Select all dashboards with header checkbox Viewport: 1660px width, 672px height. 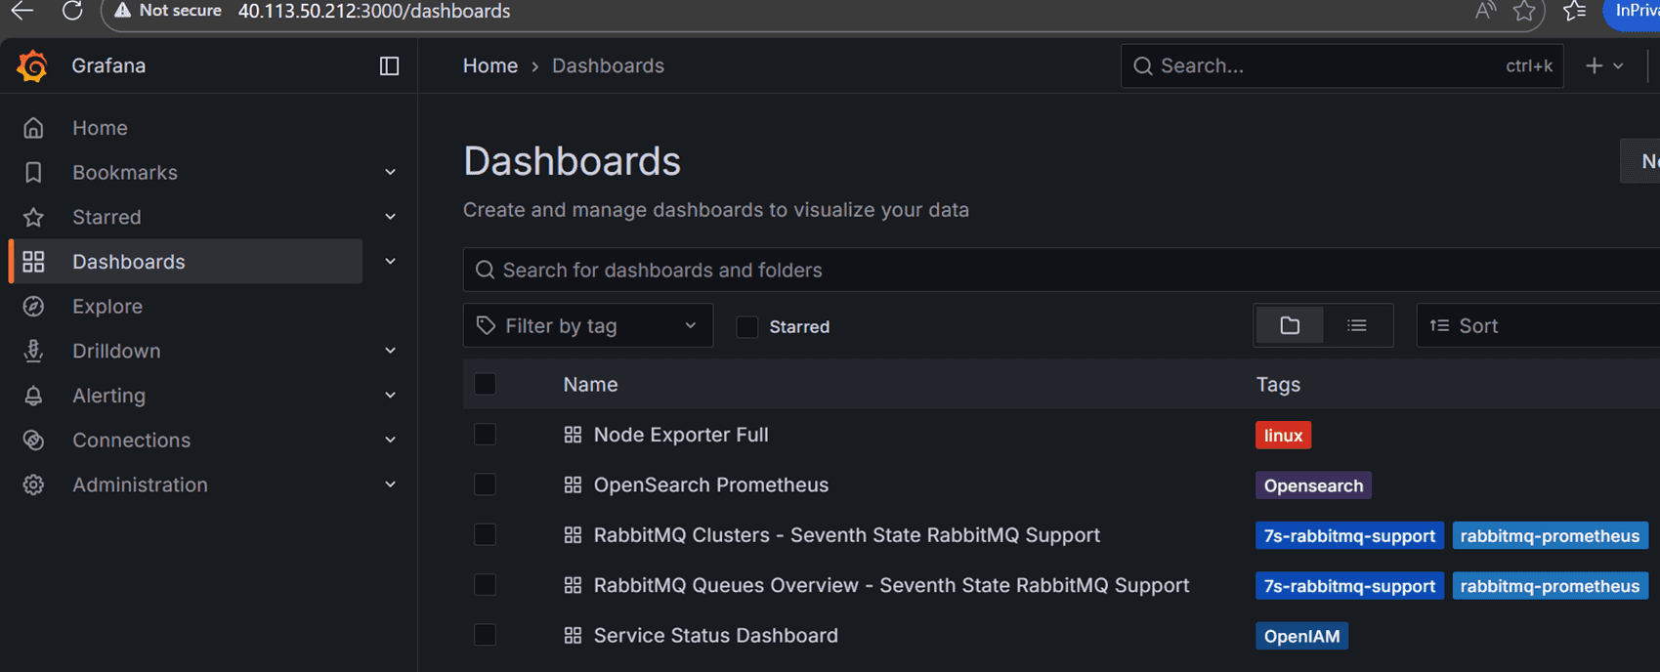coord(485,384)
